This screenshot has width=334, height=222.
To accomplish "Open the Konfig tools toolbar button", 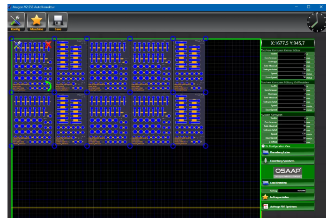I will 15,22.
